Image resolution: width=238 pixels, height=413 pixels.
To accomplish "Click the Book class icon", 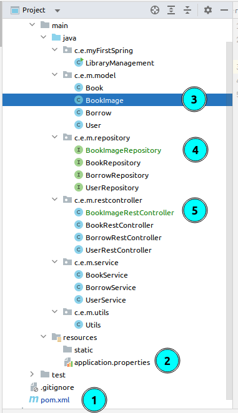I will (79, 87).
